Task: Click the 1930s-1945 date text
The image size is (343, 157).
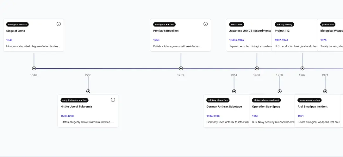Action: [x=236, y=40]
